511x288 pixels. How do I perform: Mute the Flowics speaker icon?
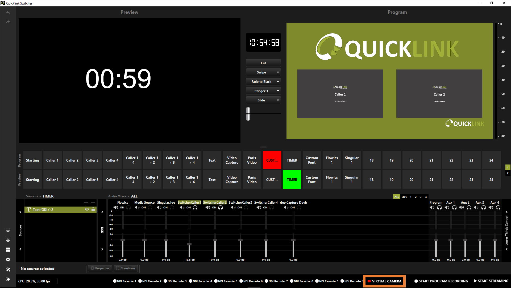click(x=116, y=207)
